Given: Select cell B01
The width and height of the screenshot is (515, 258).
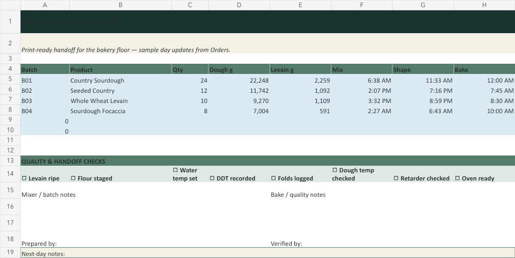Looking at the screenshot, I should (x=45, y=80).
